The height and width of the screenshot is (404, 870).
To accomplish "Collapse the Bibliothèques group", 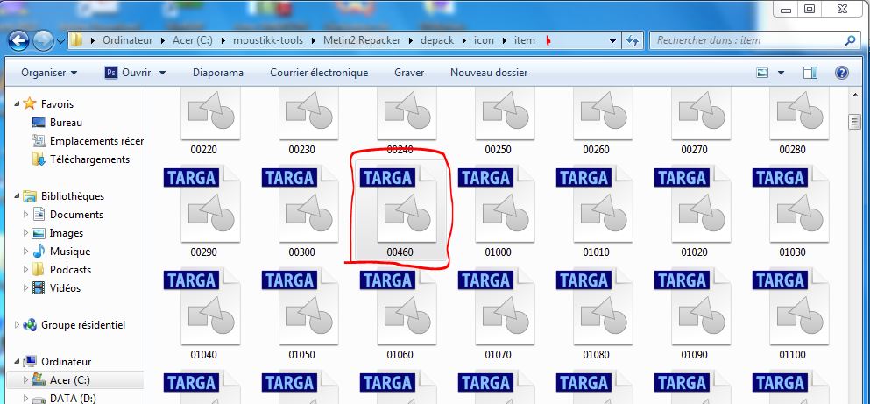I will click(18, 196).
